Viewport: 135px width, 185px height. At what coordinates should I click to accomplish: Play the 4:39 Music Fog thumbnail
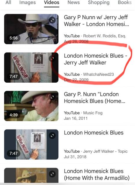point(31,106)
